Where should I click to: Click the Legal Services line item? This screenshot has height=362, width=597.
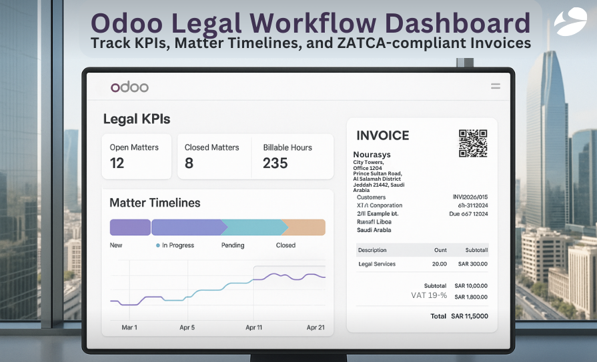pyautogui.click(x=377, y=264)
